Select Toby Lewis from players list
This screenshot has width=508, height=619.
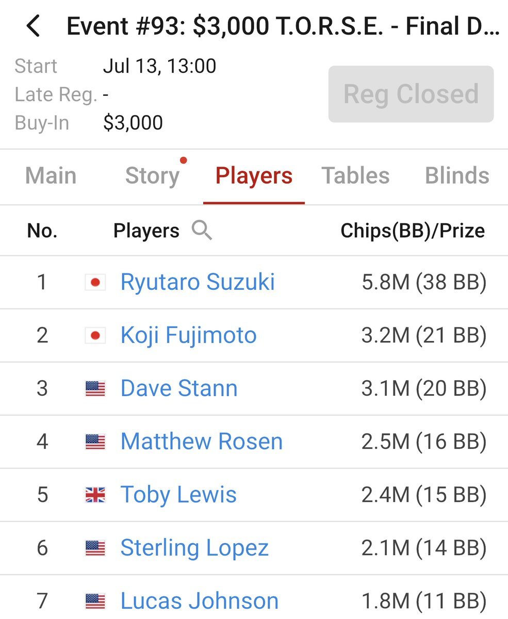pyautogui.click(x=178, y=495)
